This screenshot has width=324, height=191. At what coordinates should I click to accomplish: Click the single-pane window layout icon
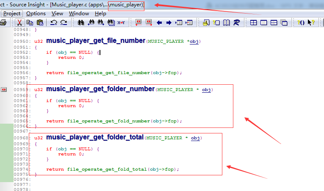[x=263, y=22]
